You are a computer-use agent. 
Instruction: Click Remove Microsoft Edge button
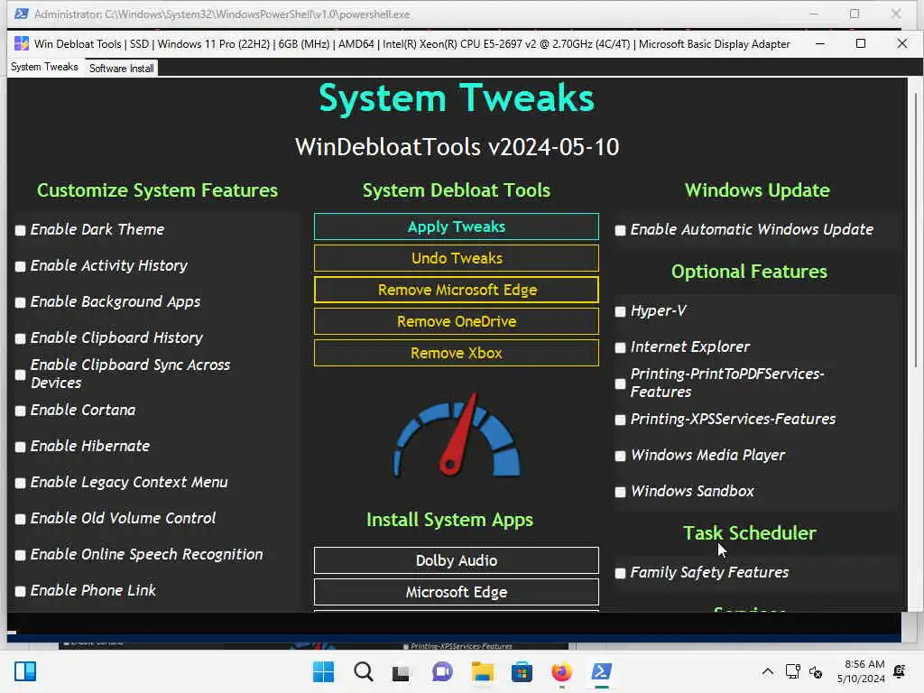coord(456,290)
